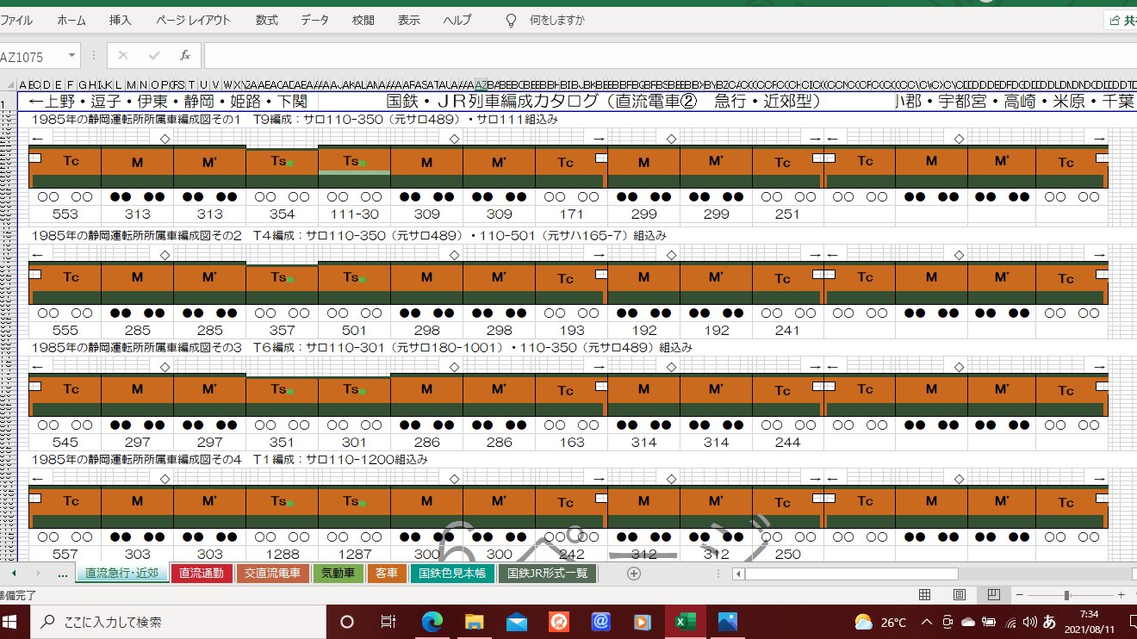
Task: Select the 数式 ribbon tab
Action: point(267,20)
